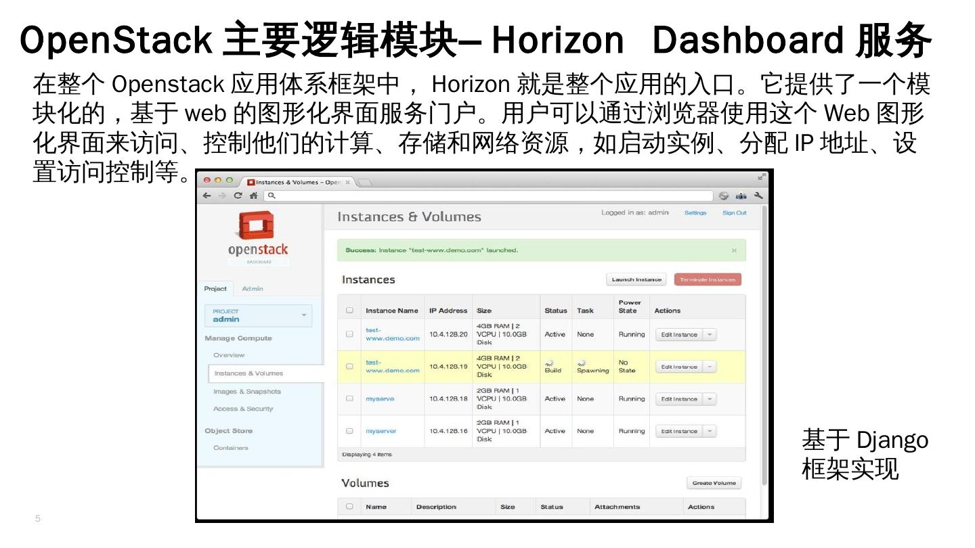Click the Manage Compute sidebar heading

pyautogui.click(x=238, y=338)
